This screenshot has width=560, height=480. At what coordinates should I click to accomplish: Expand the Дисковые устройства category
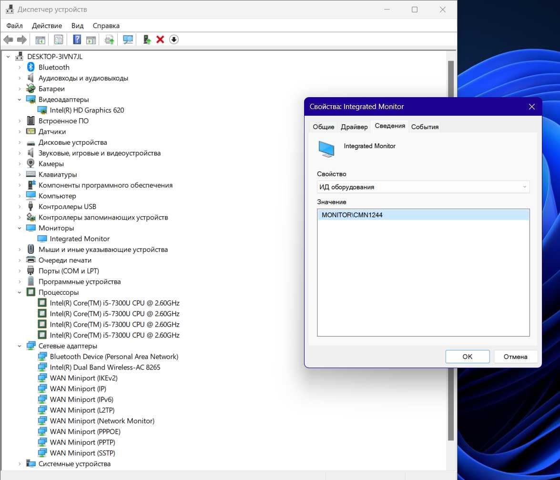tap(20, 142)
